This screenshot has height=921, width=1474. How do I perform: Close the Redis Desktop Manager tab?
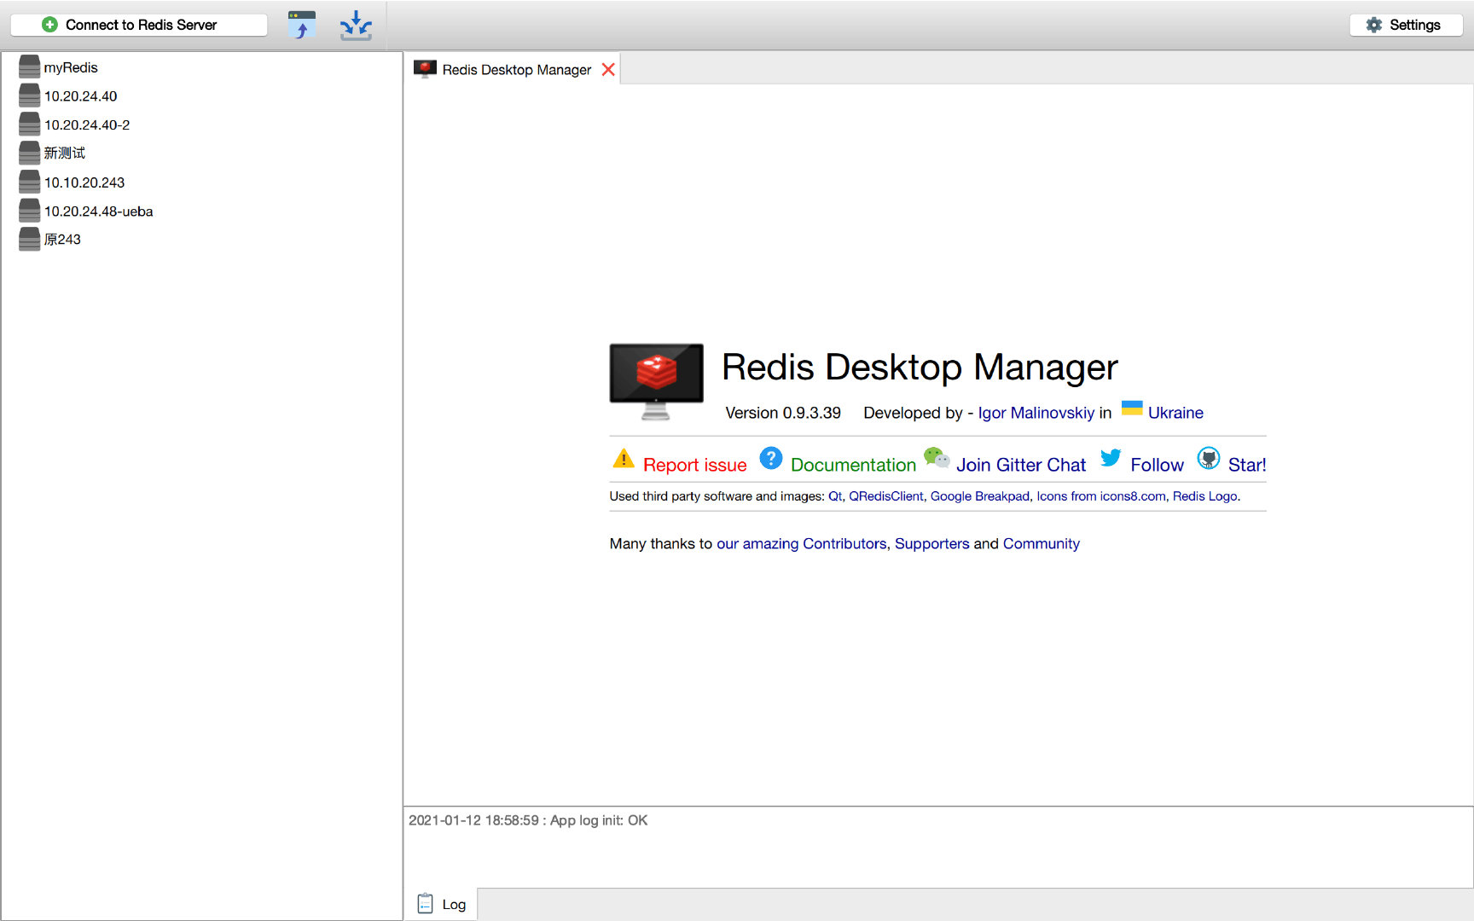tap(608, 69)
